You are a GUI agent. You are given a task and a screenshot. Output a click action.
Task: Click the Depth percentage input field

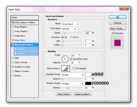(87, 33)
